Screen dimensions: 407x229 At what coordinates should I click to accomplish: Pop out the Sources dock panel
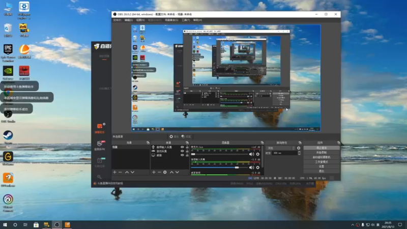[187, 142]
